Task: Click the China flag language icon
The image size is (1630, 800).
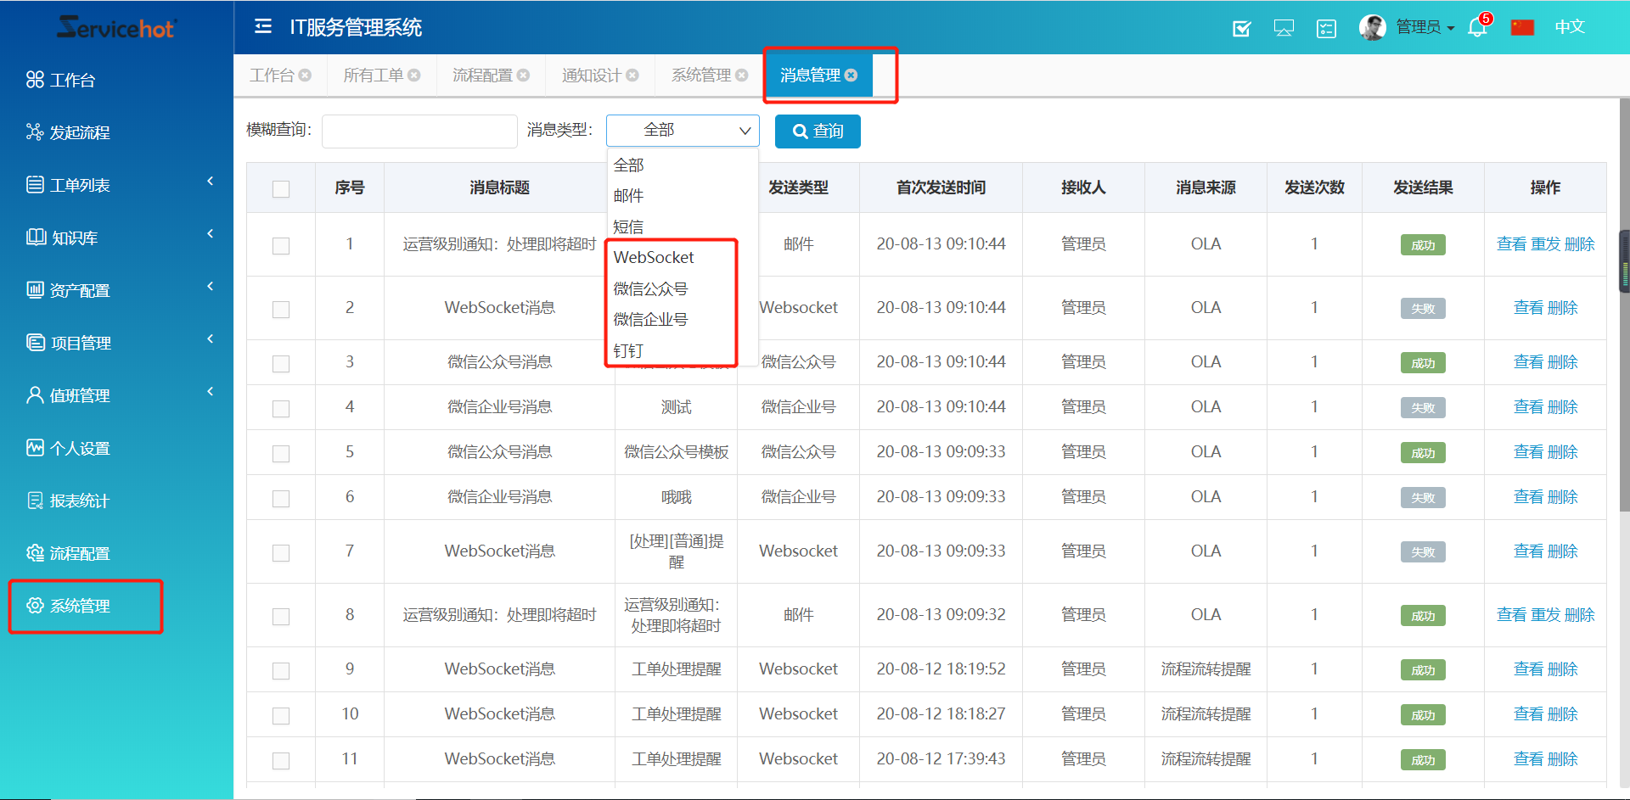Action: tap(1522, 27)
